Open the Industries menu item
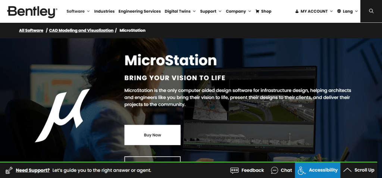Viewport: 382px width, 178px height. pos(104,11)
